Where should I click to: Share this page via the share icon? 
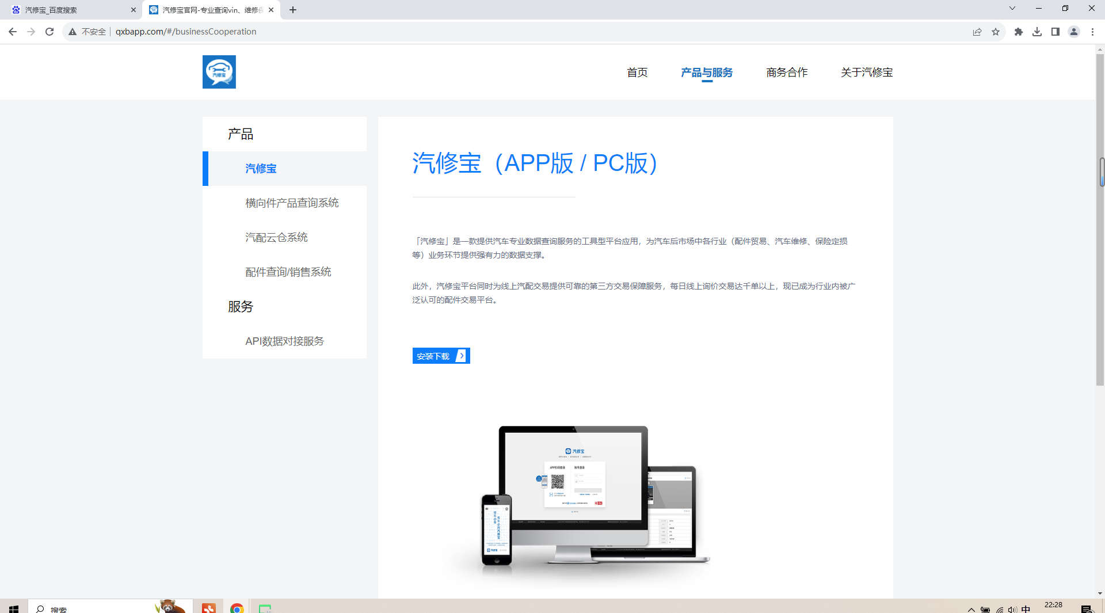pyautogui.click(x=977, y=32)
